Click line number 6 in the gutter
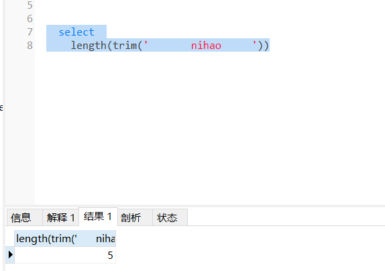Screen dimensions: 385x271 (x=30, y=19)
